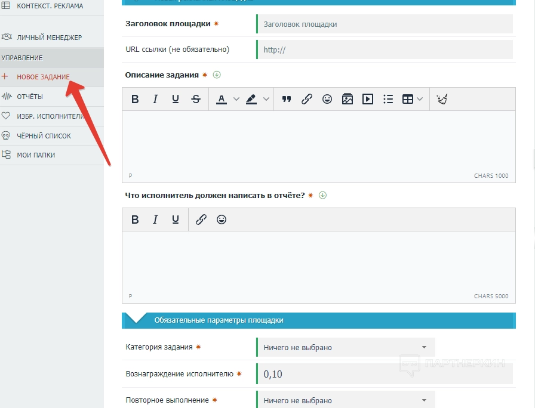Open the Повторное выполнение dropdown
The image size is (535, 408).
coord(346,400)
